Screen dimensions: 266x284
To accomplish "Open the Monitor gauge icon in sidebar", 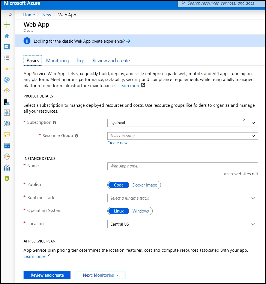I will pos(7,157).
